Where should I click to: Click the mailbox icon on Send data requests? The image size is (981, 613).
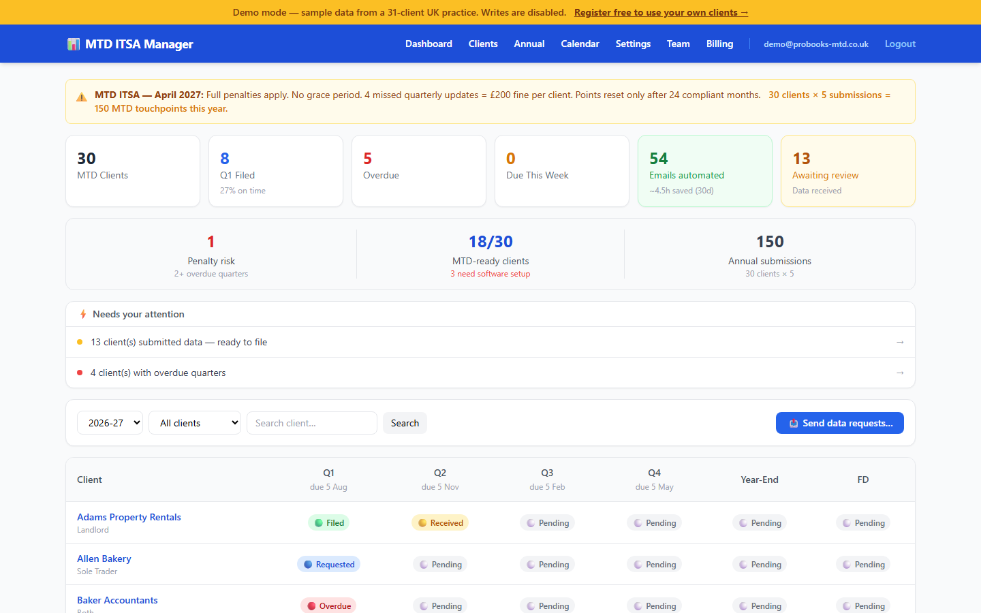tap(794, 424)
